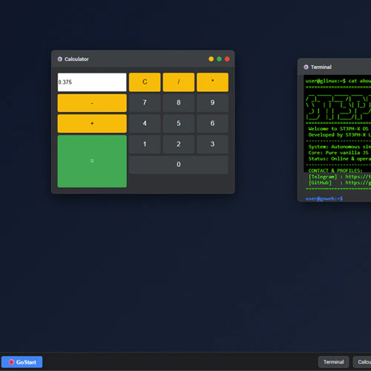
Task: Click the Calculator window gear icon
Action: 60,59
